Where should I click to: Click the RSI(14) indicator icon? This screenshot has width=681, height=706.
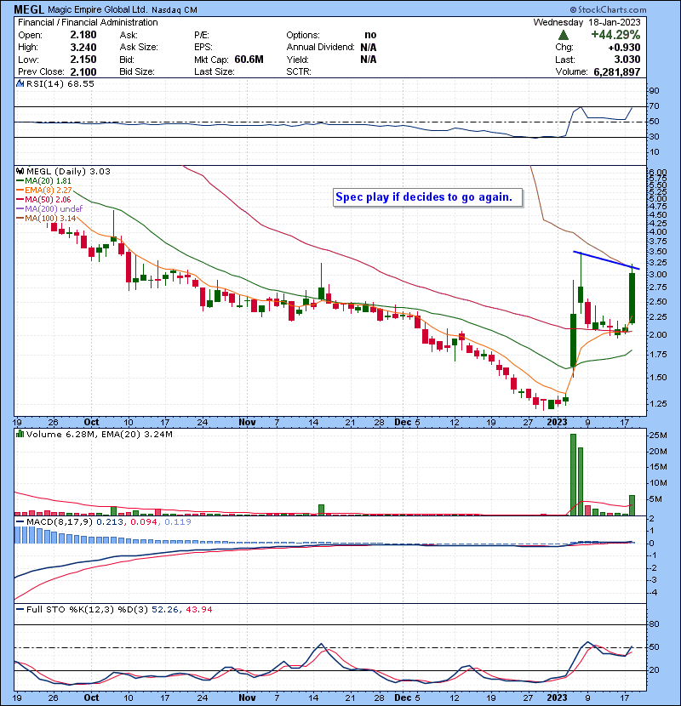pyautogui.click(x=20, y=83)
